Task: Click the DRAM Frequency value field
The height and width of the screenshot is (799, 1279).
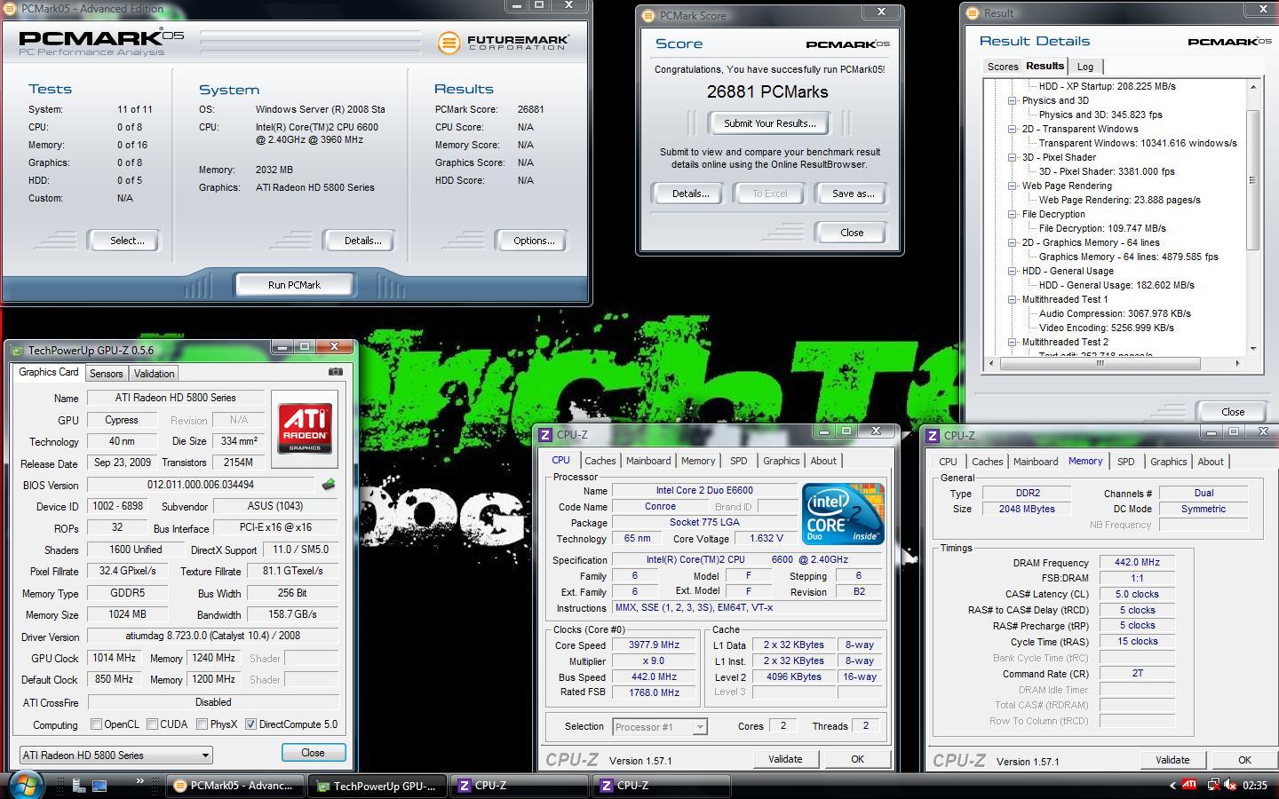Action: click(x=1137, y=563)
